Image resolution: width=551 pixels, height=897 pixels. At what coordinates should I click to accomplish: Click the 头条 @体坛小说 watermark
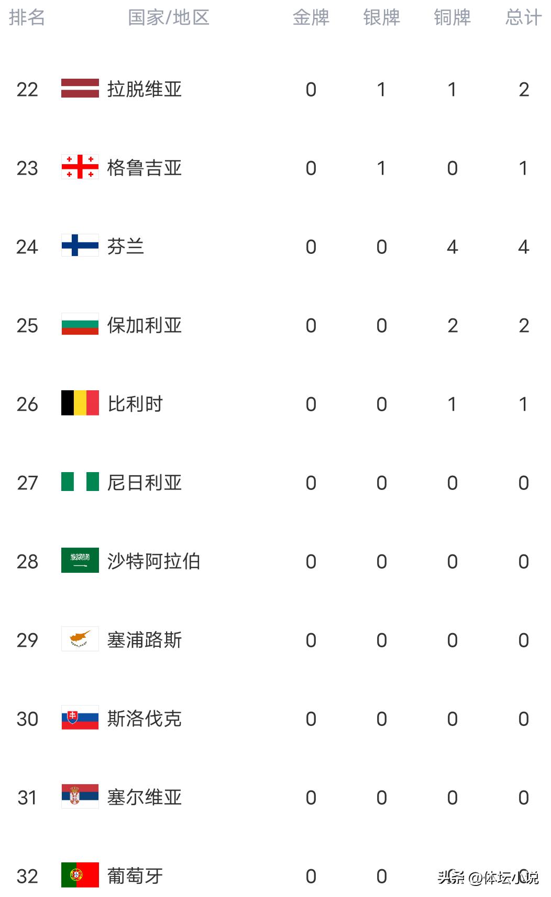488,877
